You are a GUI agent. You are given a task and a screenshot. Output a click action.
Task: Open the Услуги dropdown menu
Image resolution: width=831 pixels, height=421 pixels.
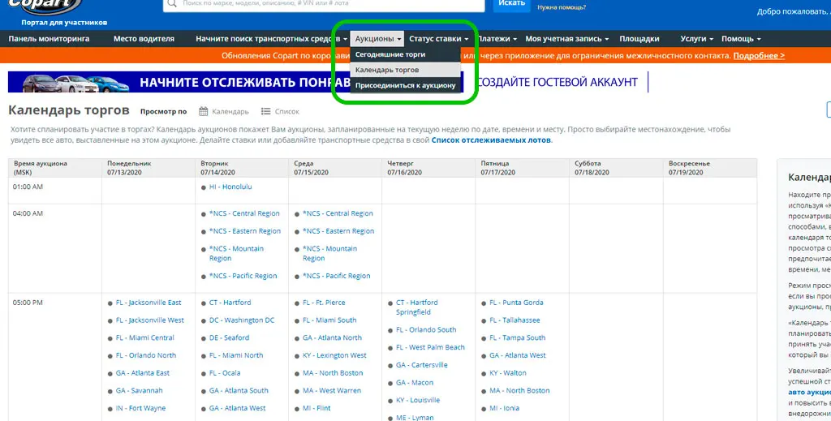tap(696, 39)
